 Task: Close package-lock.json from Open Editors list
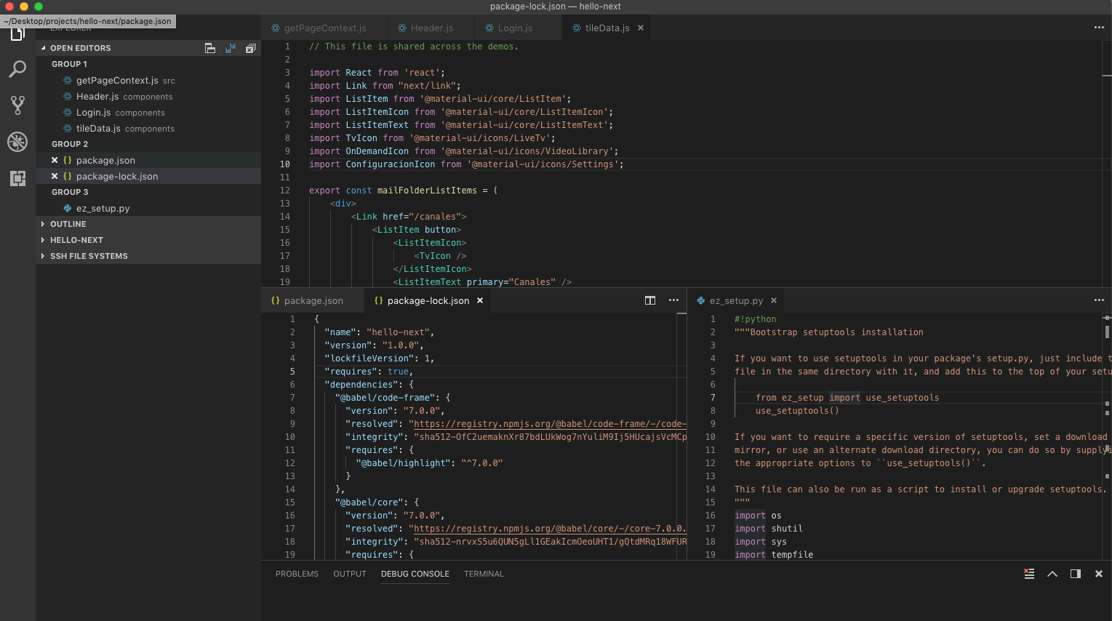pyautogui.click(x=55, y=176)
